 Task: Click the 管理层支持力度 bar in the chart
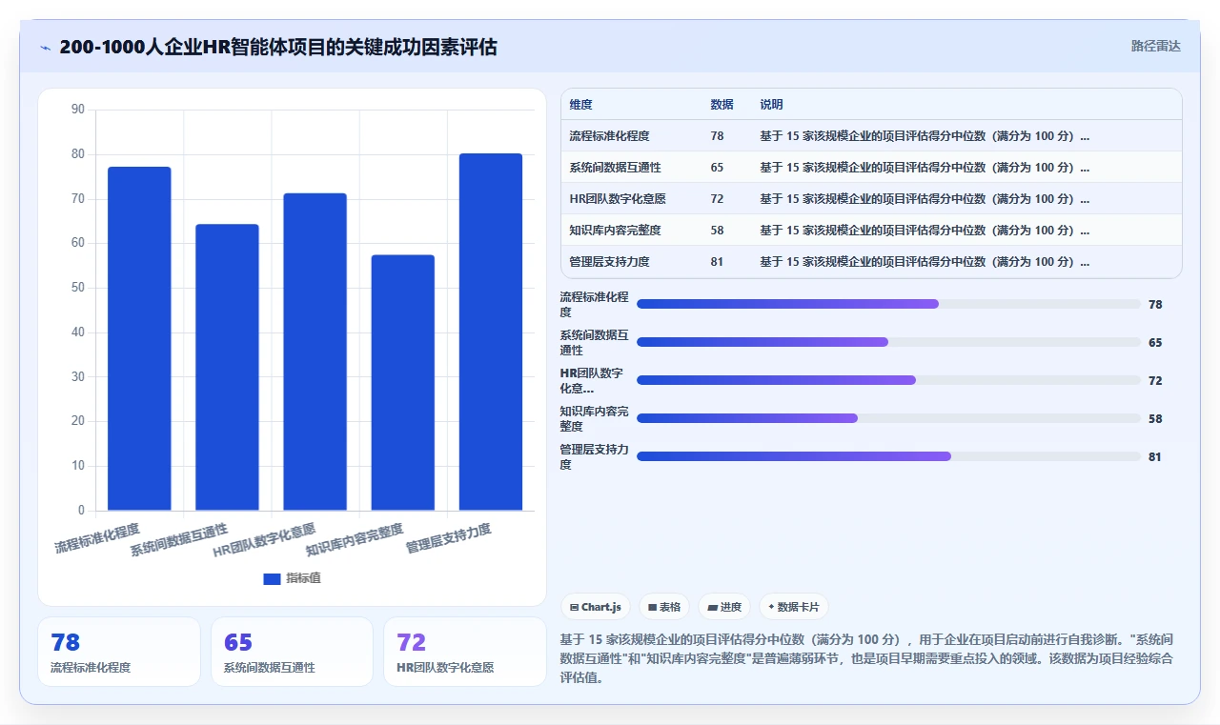coord(491,332)
